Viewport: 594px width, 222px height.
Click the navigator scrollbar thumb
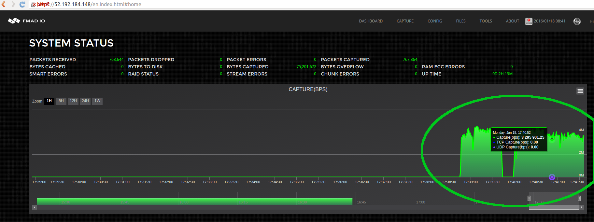pyautogui.click(x=554, y=207)
